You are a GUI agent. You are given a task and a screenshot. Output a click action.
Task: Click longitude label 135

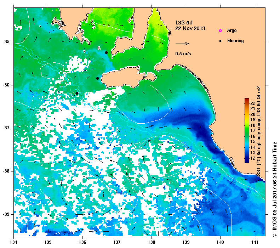[x=48, y=242]
